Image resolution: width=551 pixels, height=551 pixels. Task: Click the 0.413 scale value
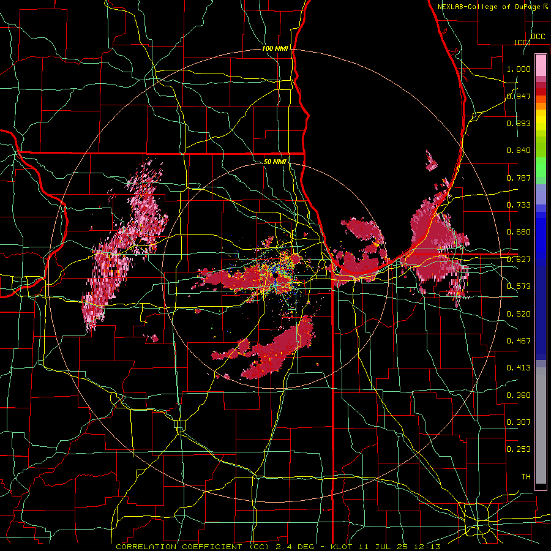point(519,368)
